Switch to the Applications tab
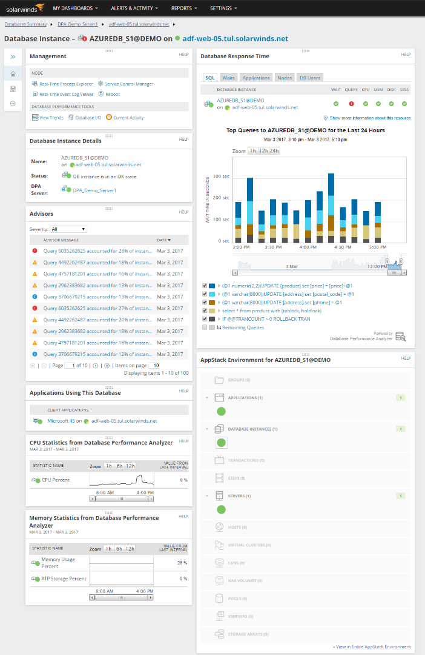The image size is (425, 655). coord(256,78)
